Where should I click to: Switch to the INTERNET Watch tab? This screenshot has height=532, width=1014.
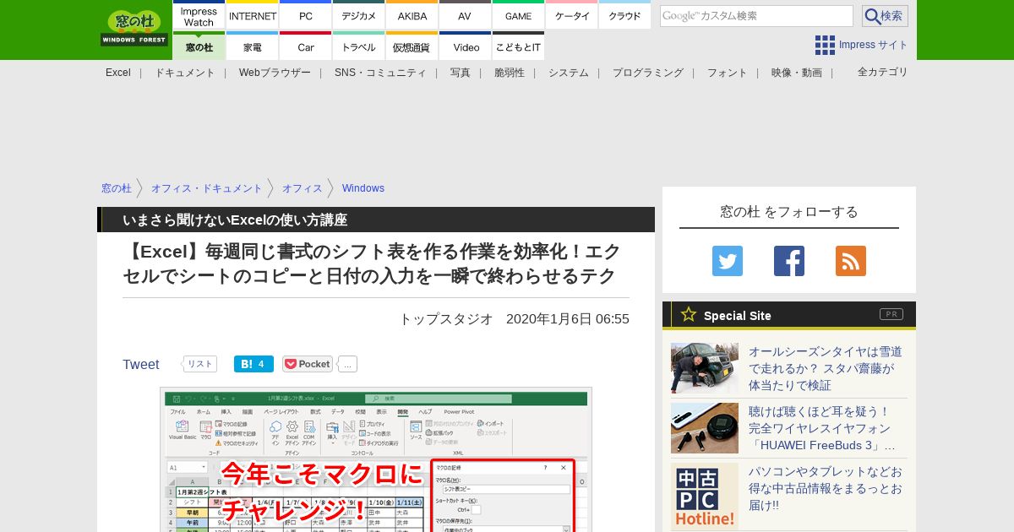pos(253,15)
